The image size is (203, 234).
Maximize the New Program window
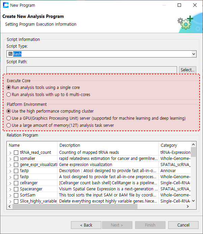[x=179, y=5]
